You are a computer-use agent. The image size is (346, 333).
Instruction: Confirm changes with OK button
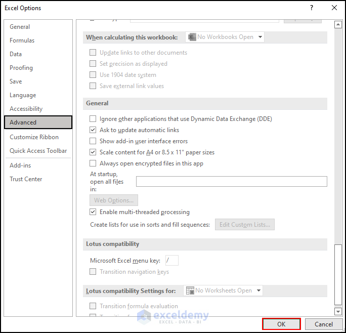[281, 324]
